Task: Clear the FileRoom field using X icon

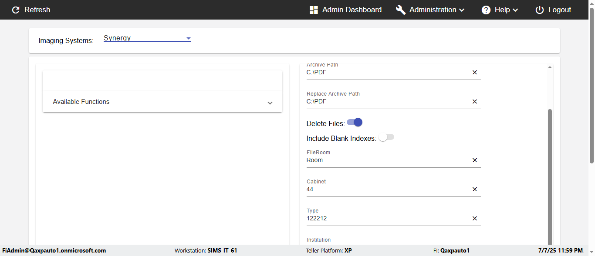Action: (x=475, y=160)
